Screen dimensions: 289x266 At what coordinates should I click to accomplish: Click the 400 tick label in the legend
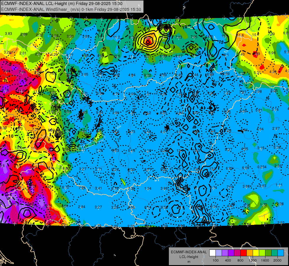coord(228,260)
